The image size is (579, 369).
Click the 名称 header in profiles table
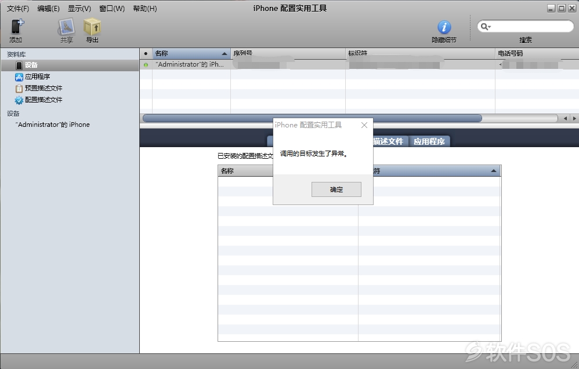pos(245,171)
